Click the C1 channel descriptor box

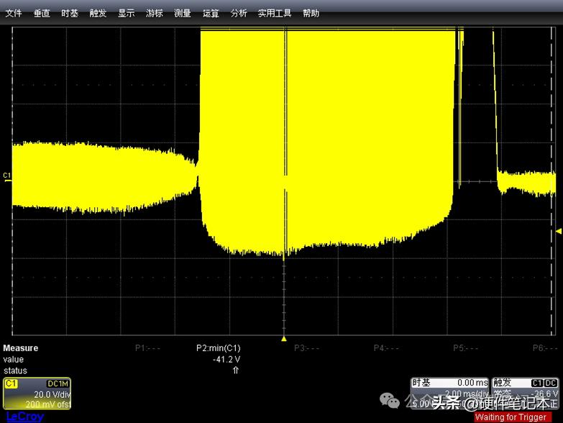[x=37, y=393]
